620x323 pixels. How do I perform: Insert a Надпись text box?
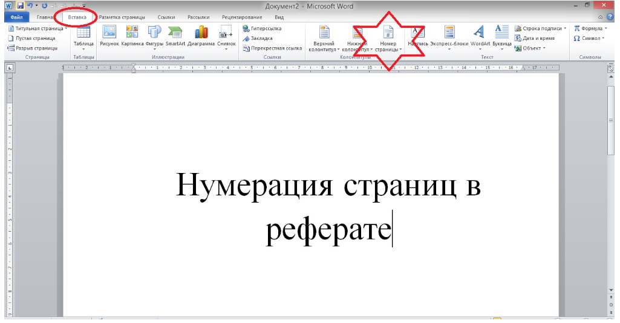tap(417, 36)
